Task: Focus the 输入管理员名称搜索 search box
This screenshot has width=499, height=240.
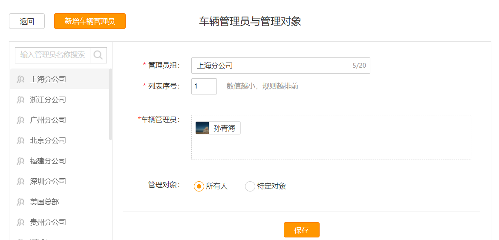Action: (53, 55)
